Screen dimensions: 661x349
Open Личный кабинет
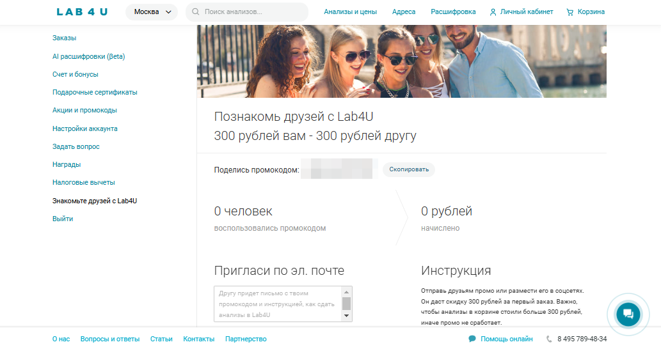(527, 12)
